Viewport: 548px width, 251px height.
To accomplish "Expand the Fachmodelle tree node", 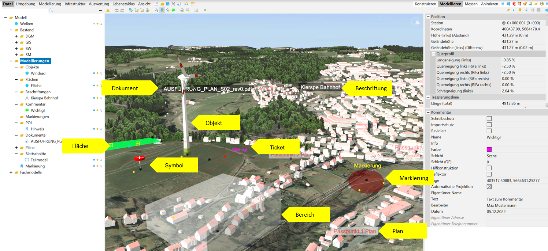I will (11, 172).
